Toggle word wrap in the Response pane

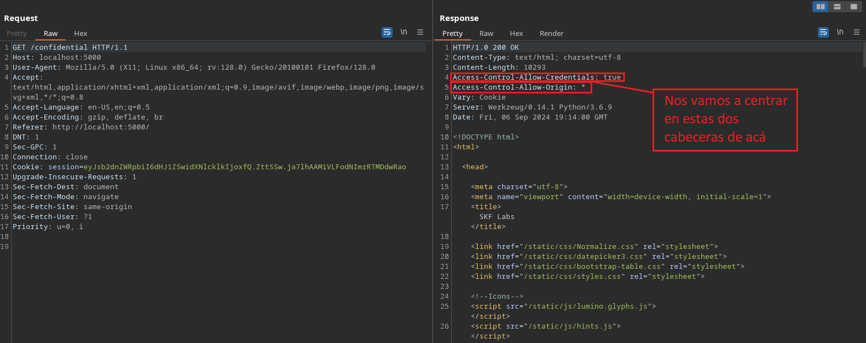[823, 32]
